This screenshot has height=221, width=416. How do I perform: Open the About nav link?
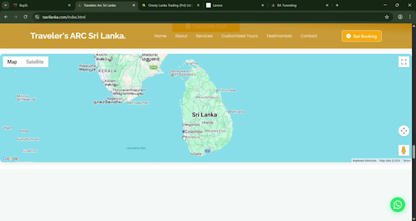click(181, 36)
